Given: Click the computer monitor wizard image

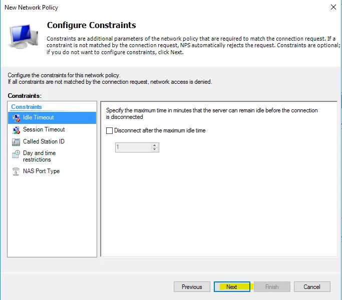Looking at the screenshot, I should (x=23, y=37).
